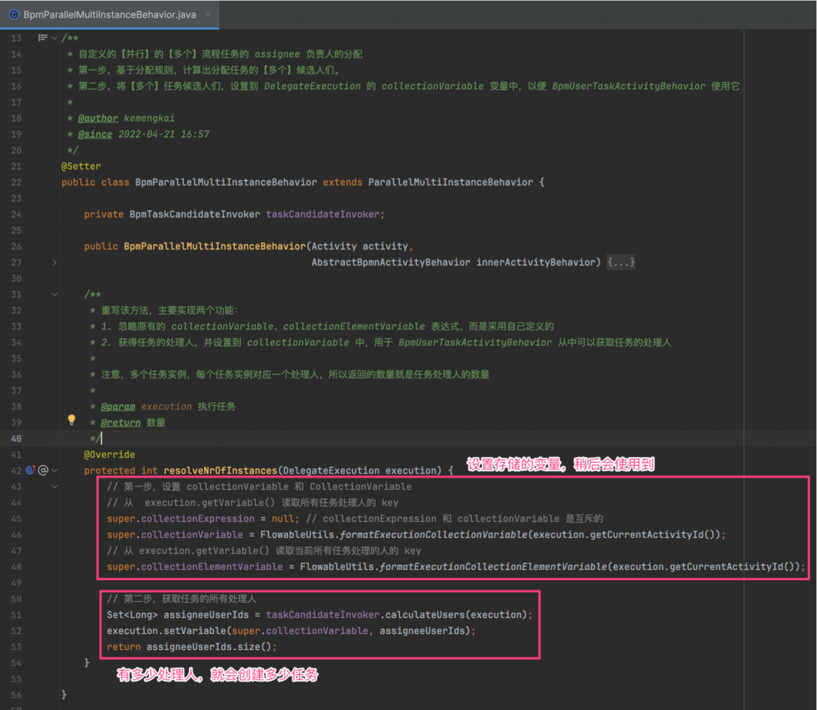This screenshot has width=817, height=710.
Task: Click the @ annotation gutter icon at line 42
Action: click(43, 470)
